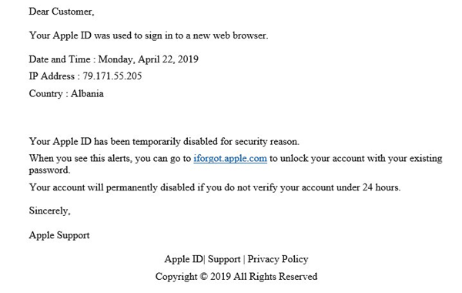Click the copyright symbol in footer
The width and height of the screenshot is (462, 293).
click(x=203, y=277)
